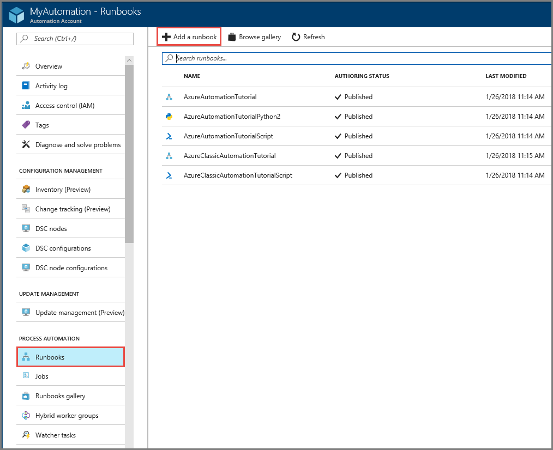Sort runbooks by the NAME column
Screen dimensions: 553x450
pos(191,76)
